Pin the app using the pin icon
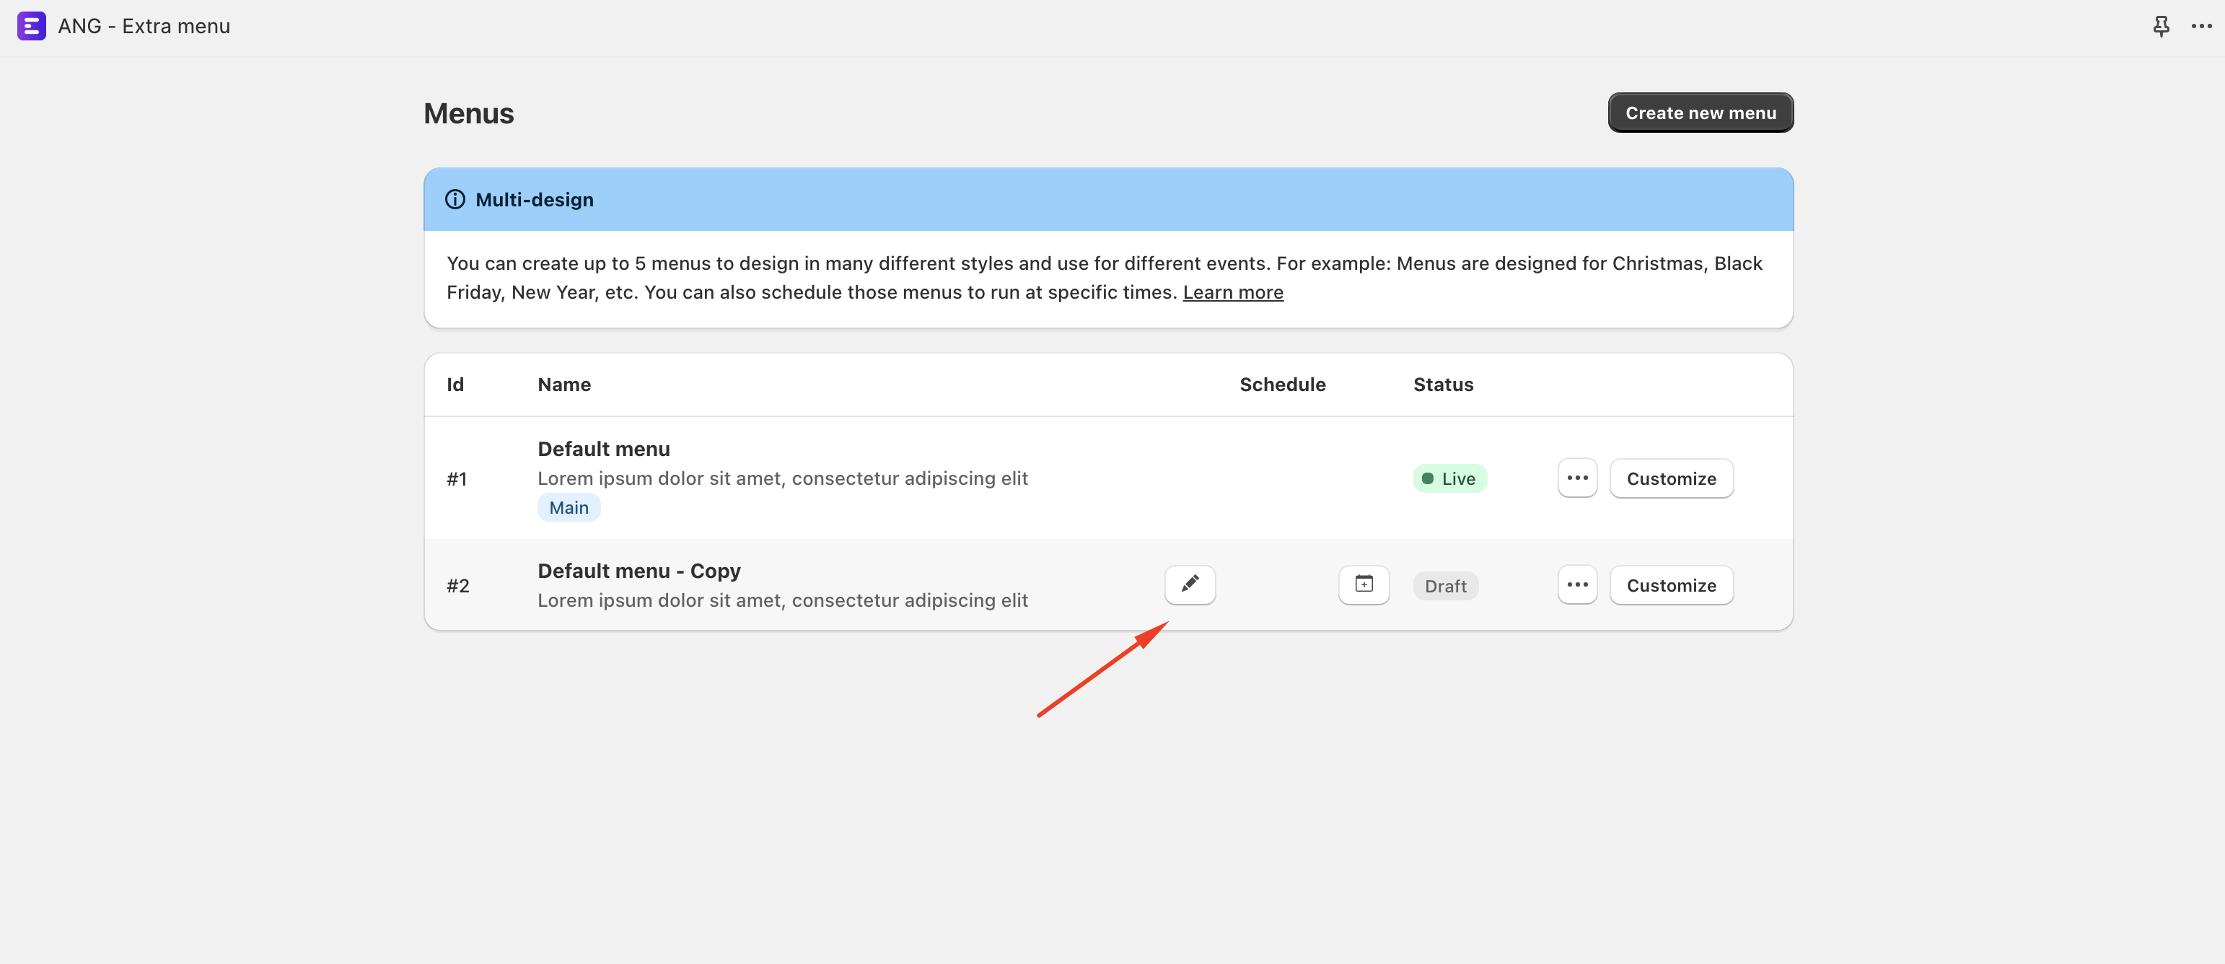The height and width of the screenshot is (964, 2225). point(2160,26)
